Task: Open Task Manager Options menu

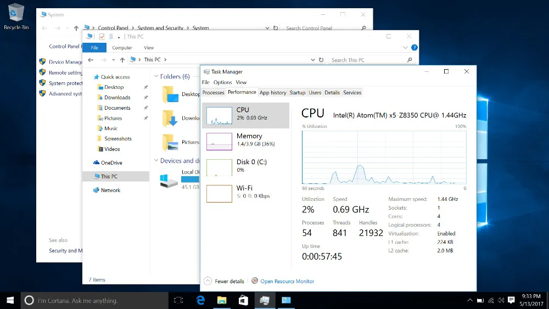Action: (223, 82)
